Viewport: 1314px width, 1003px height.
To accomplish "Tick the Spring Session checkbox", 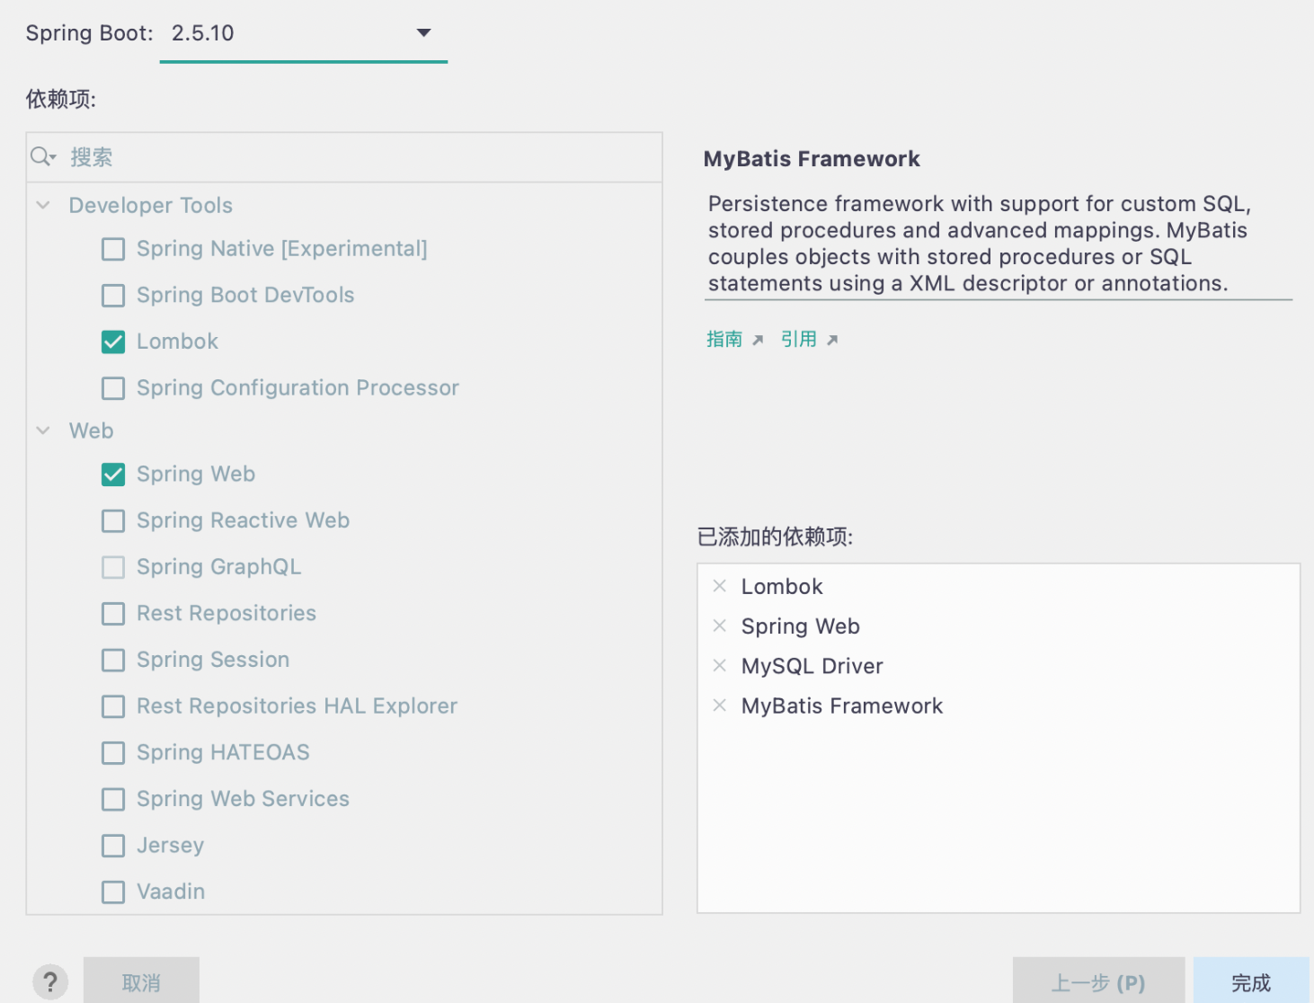I will point(113,660).
